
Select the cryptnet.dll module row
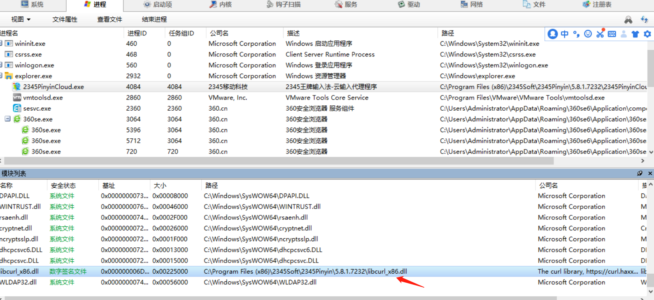(x=323, y=228)
